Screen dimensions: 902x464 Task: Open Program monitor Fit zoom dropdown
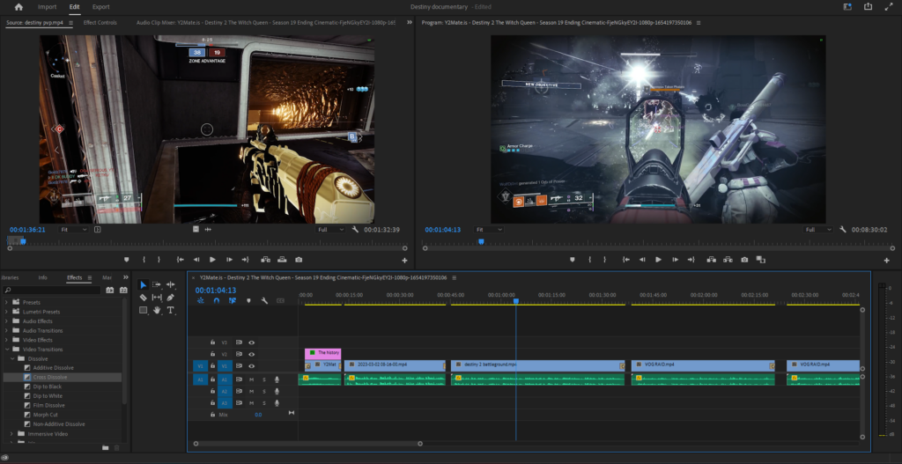[489, 230]
